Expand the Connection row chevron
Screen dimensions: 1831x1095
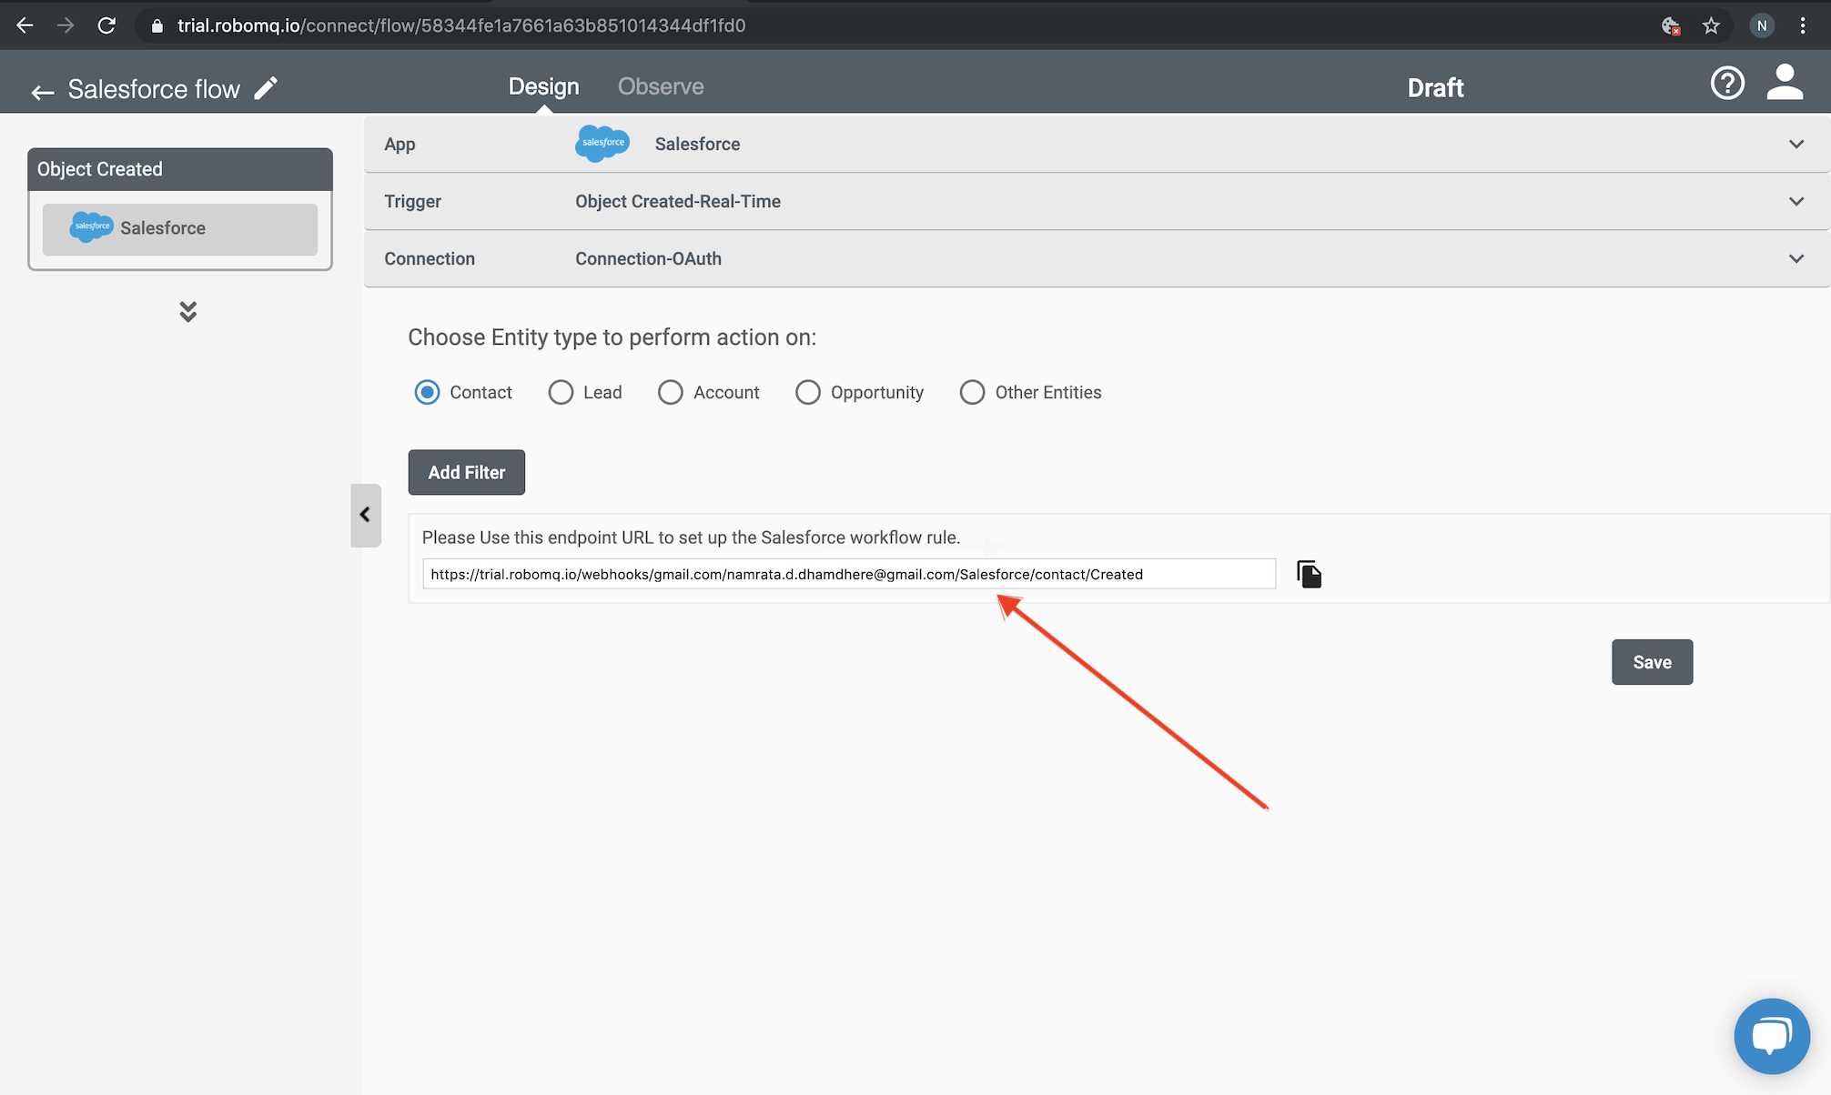click(1796, 258)
